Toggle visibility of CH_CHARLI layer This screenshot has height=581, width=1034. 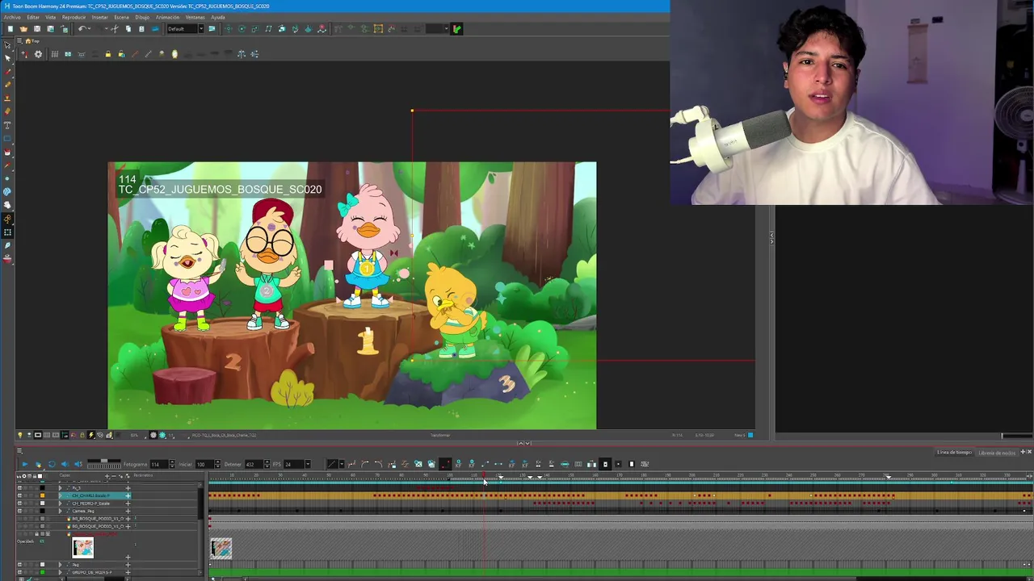[19, 495]
